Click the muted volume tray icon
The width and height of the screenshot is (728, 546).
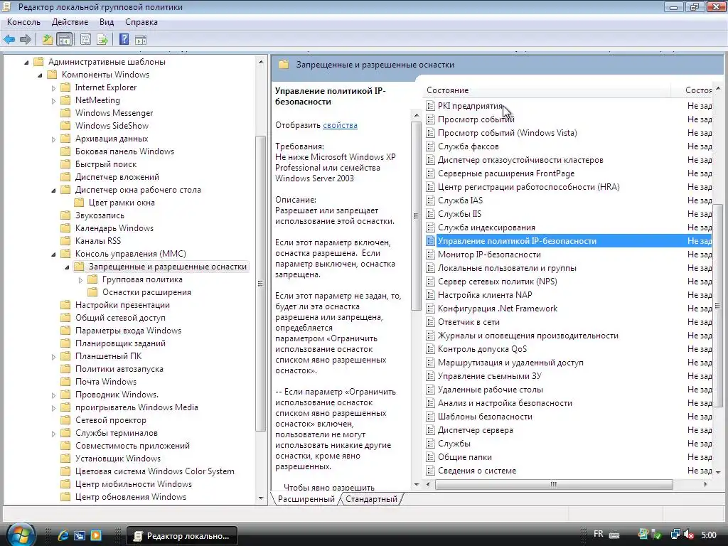point(689,535)
